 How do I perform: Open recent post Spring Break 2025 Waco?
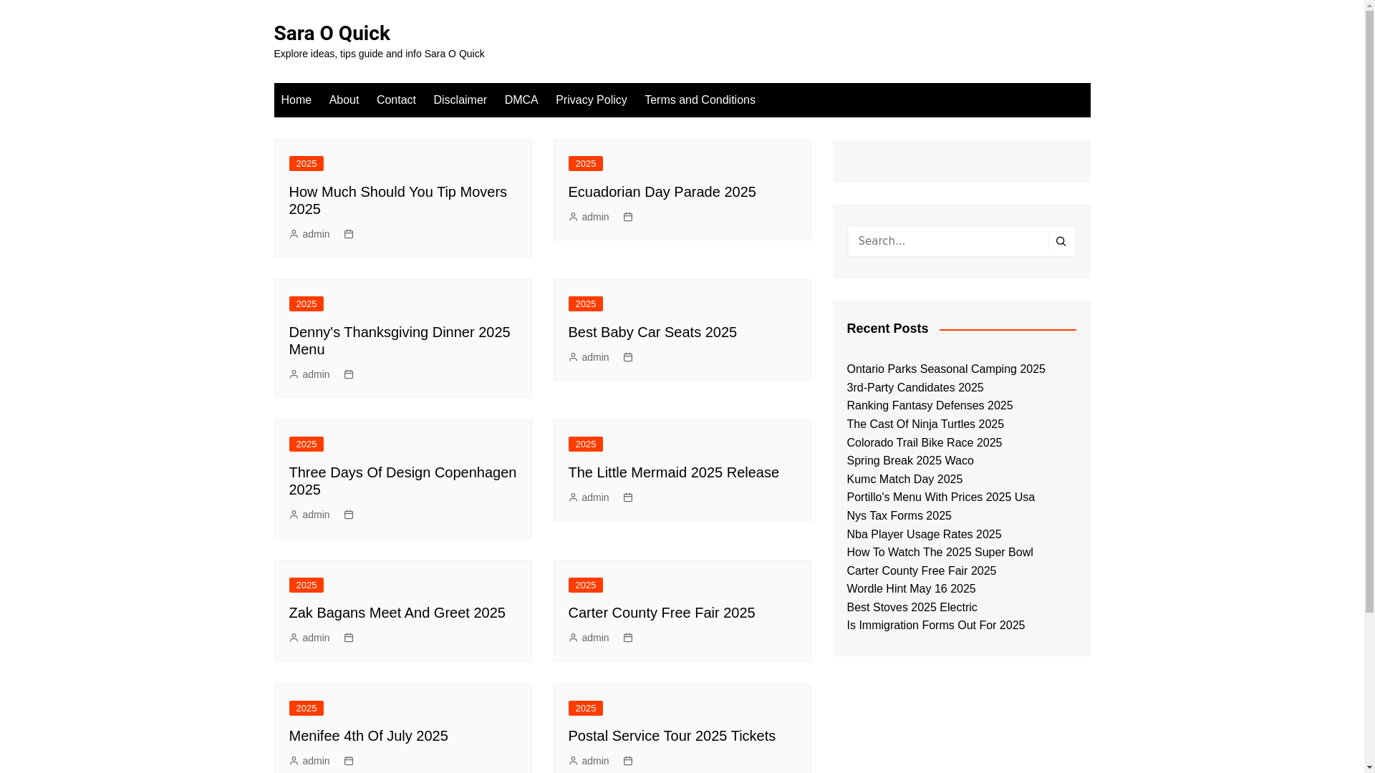click(910, 461)
